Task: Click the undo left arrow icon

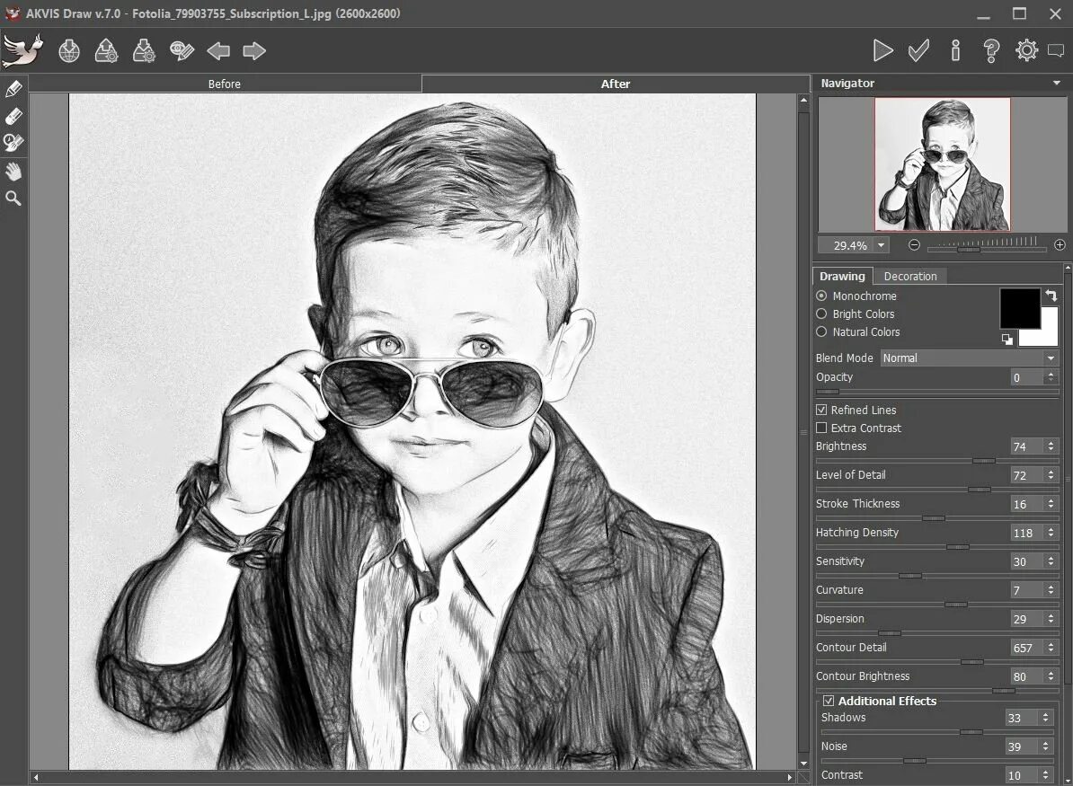Action: pyautogui.click(x=218, y=51)
